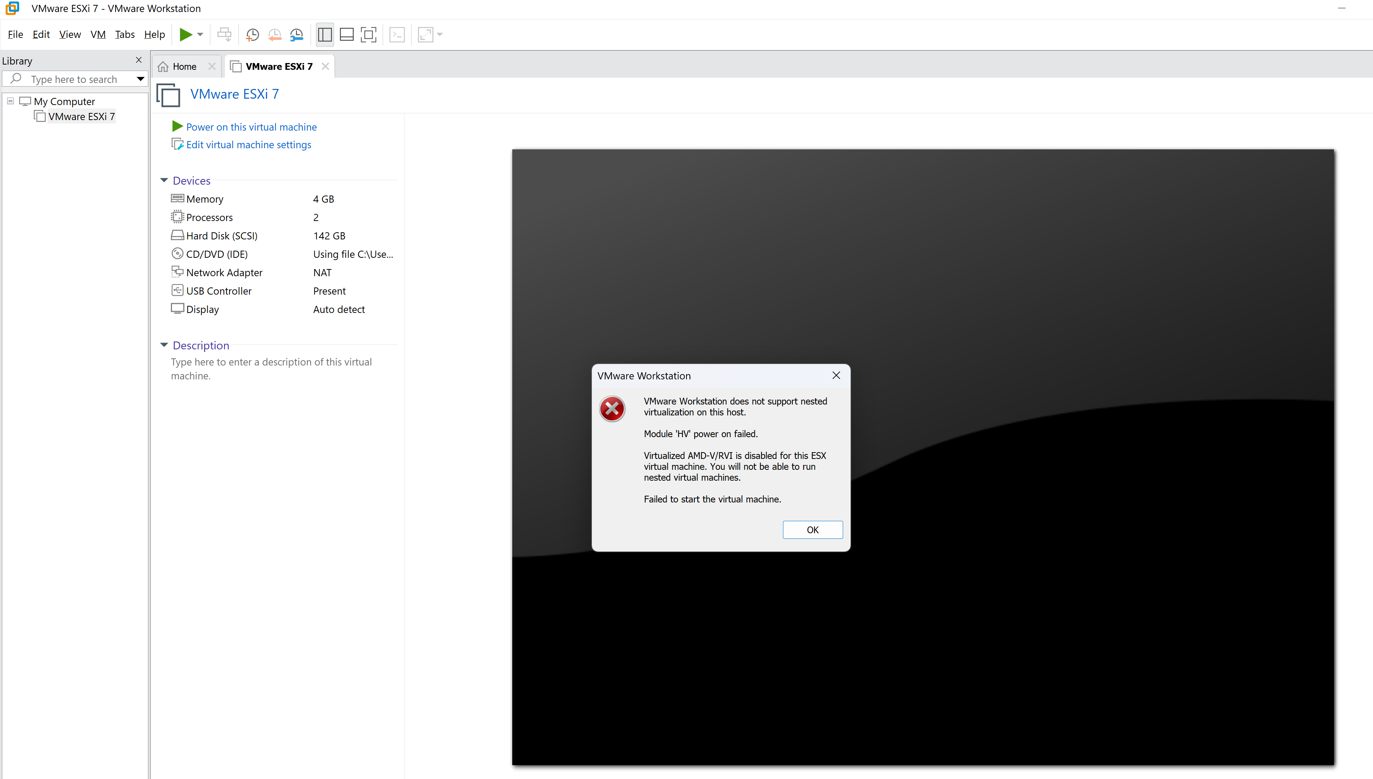This screenshot has height=779, width=1373.
Task: Collapse the Devices section
Action: point(164,180)
